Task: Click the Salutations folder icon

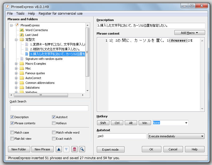Action: click(22, 88)
